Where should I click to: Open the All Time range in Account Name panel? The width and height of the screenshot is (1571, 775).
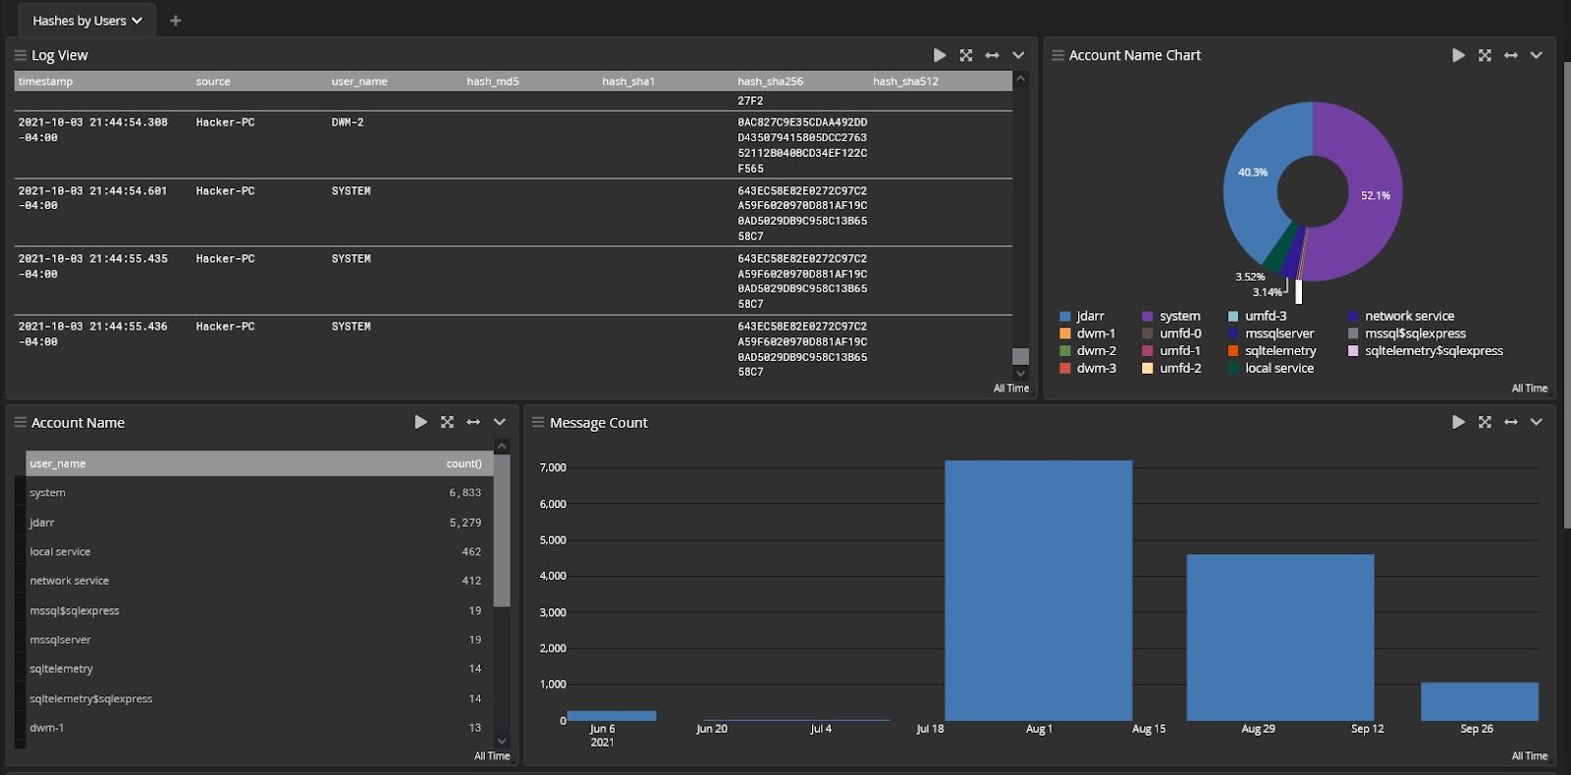pyautogui.click(x=492, y=755)
